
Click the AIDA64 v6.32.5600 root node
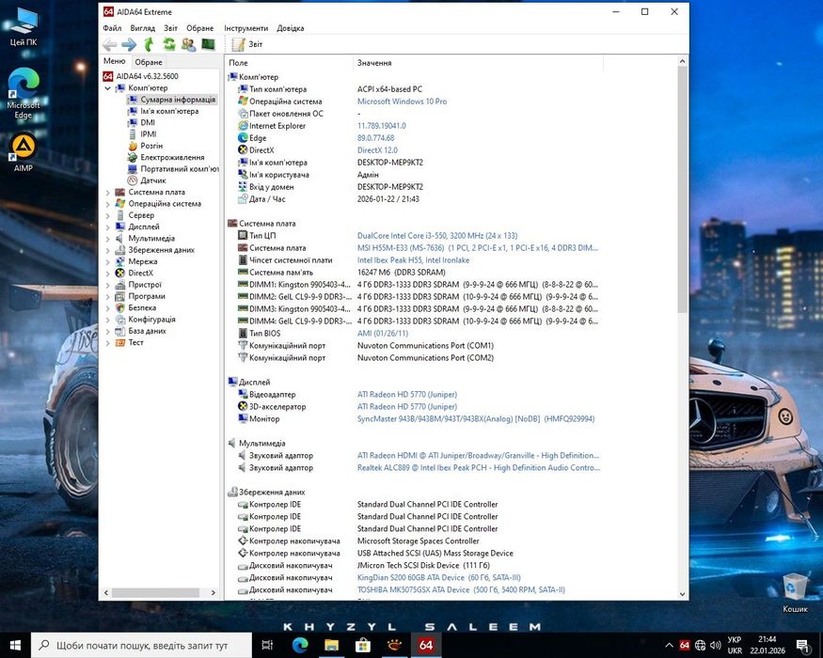147,76
